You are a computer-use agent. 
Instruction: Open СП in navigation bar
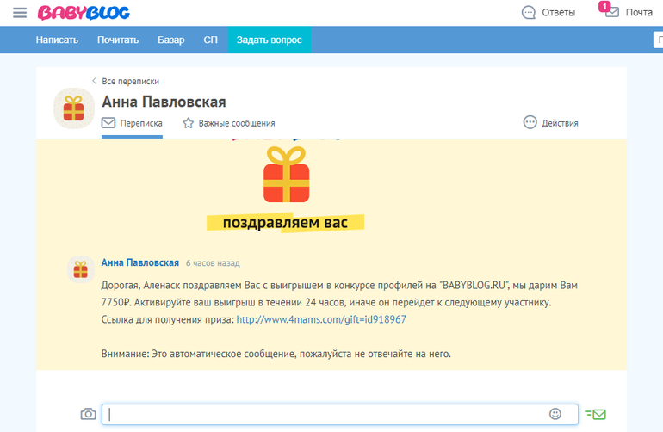coord(210,40)
